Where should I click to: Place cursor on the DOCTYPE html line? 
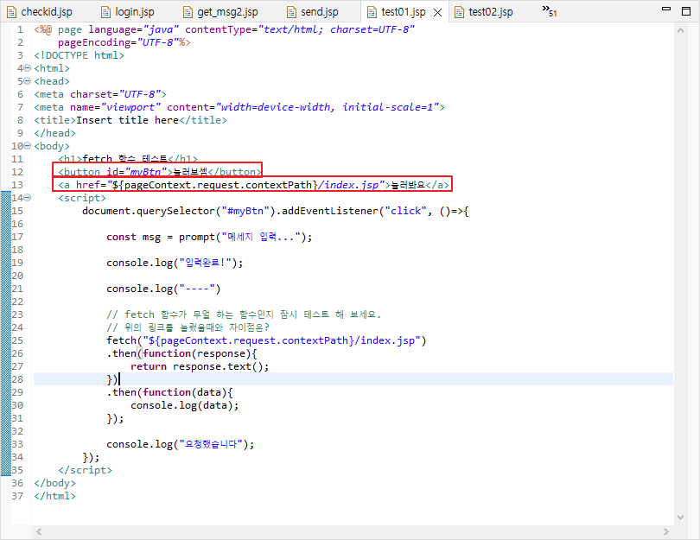[x=79, y=55]
